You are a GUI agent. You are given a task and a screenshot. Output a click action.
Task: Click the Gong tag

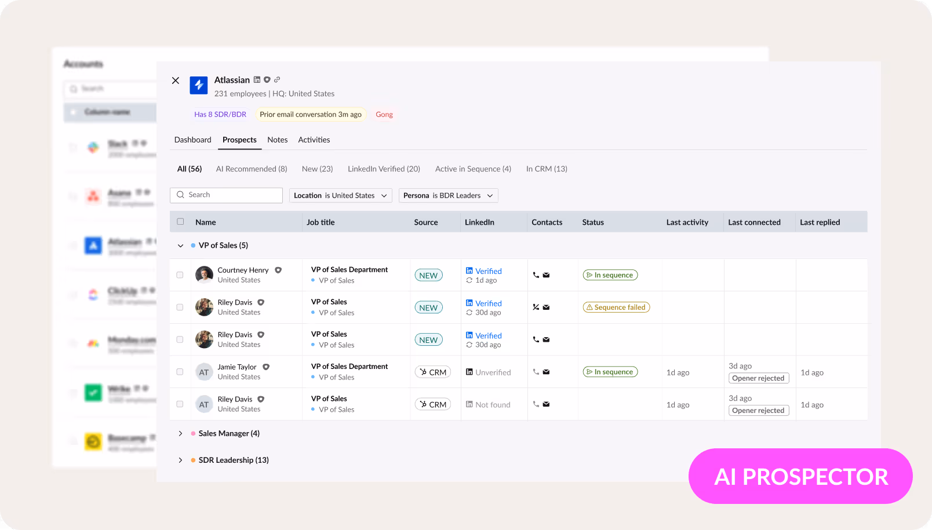coord(384,115)
